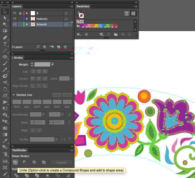This screenshot has height=178, width=195.
Task: Open Pathfinder panel flyout menu
Action: pos(71,150)
